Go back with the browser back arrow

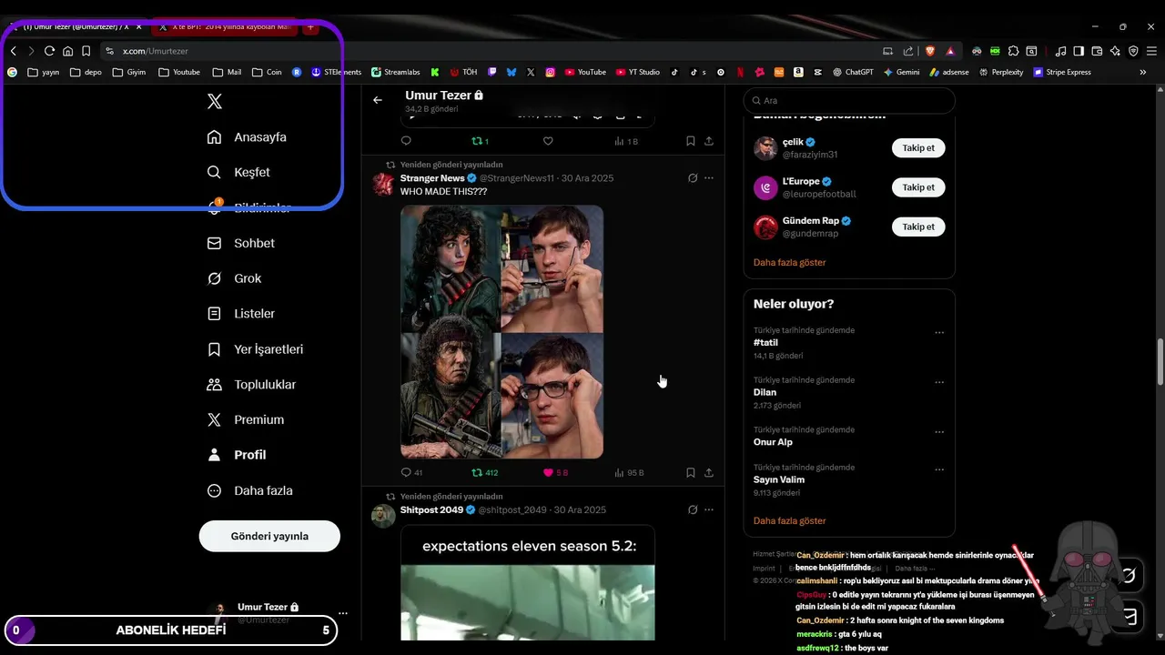coord(13,51)
